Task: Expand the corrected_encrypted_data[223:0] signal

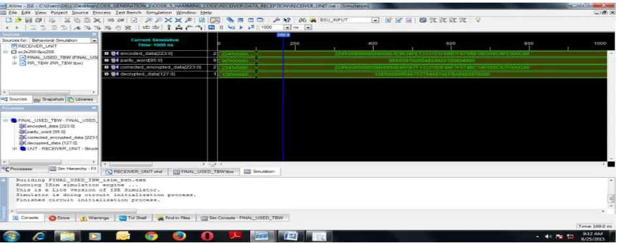Action: click(x=106, y=67)
